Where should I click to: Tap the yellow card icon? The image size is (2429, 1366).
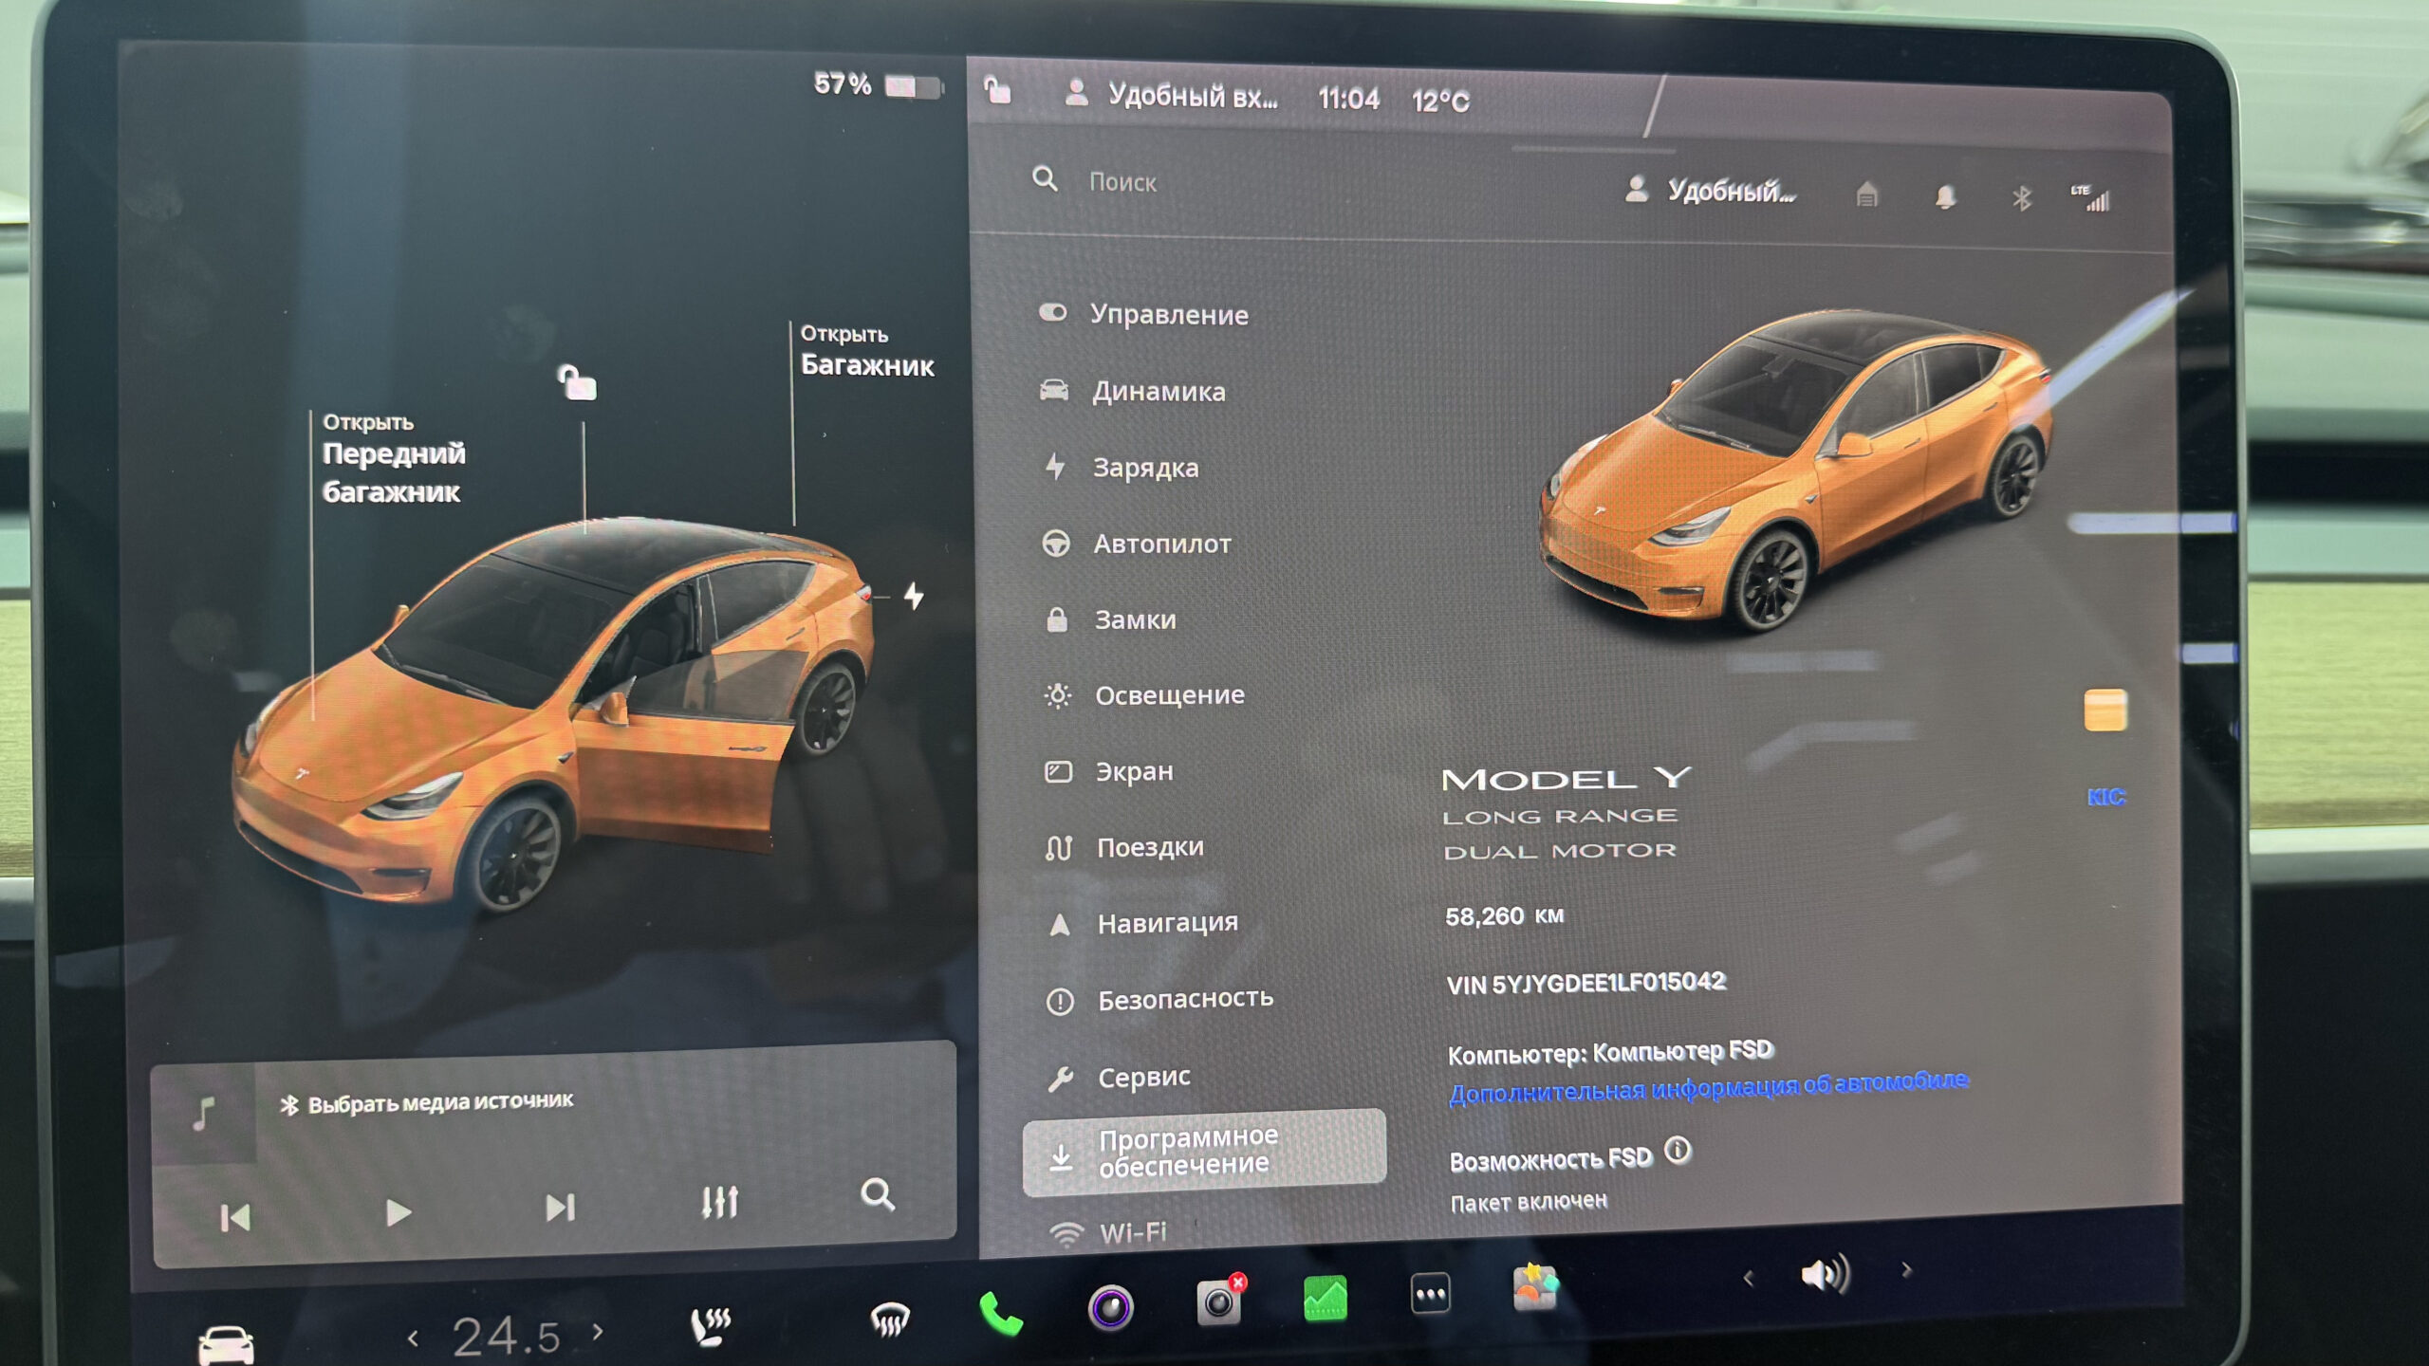click(2105, 710)
